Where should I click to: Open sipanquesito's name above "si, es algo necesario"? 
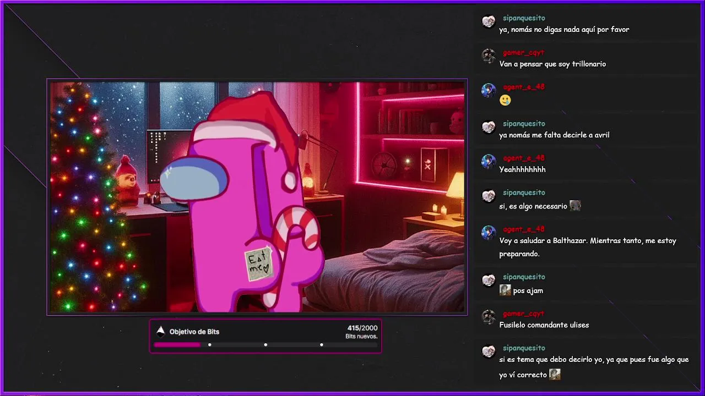[524, 193]
